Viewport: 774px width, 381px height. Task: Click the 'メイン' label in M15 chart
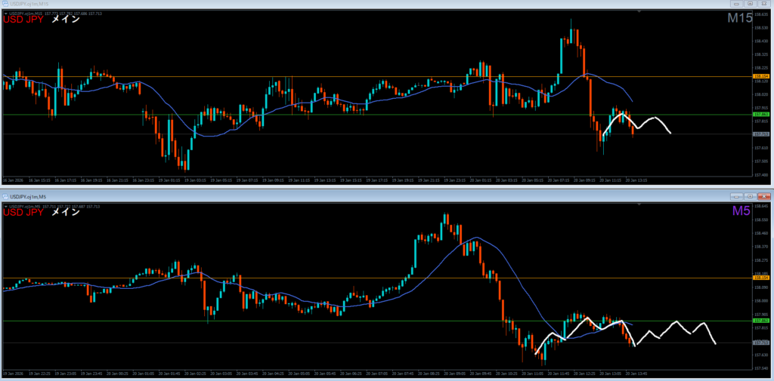pyautogui.click(x=65, y=20)
